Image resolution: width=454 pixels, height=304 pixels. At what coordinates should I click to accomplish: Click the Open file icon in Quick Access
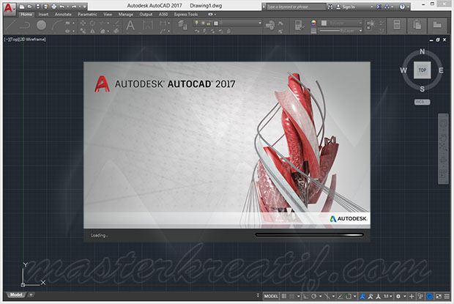click(x=29, y=7)
